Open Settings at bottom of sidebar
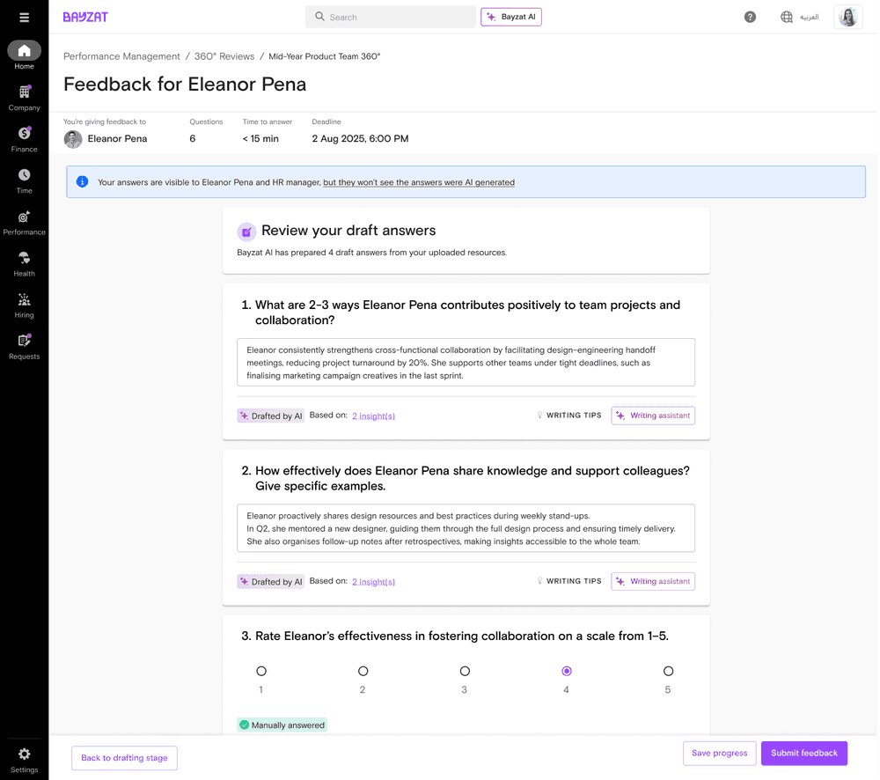 coord(24,753)
